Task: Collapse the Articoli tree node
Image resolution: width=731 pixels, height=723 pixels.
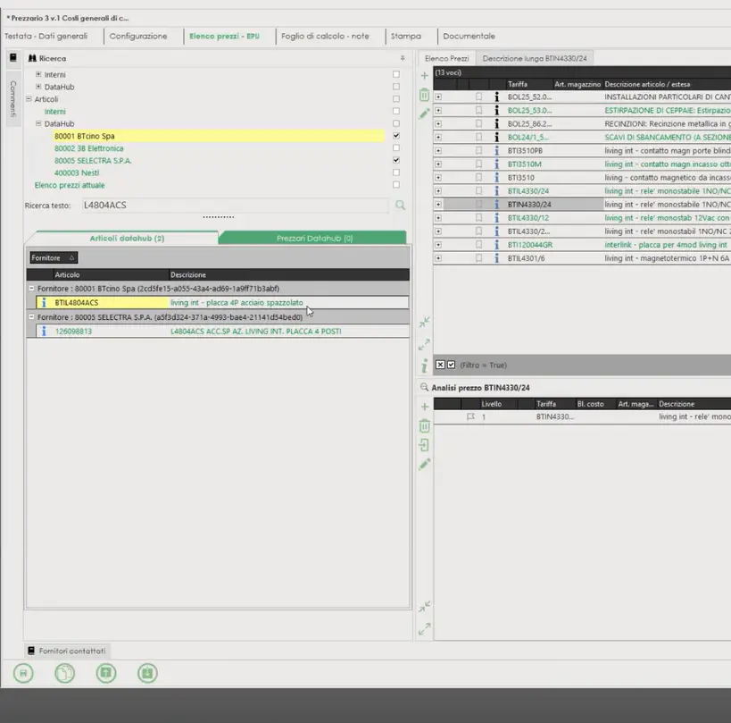Action: (x=29, y=99)
